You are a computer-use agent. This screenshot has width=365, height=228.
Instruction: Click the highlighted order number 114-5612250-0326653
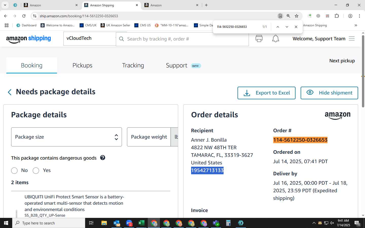tap(300, 140)
